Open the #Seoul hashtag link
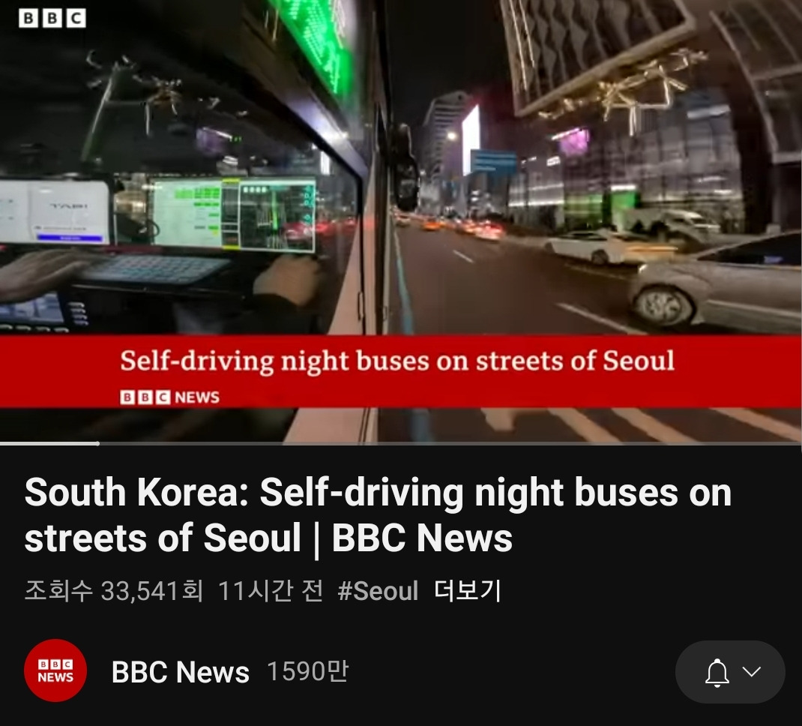This screenshot has width=802, height=726. point(378,591)
